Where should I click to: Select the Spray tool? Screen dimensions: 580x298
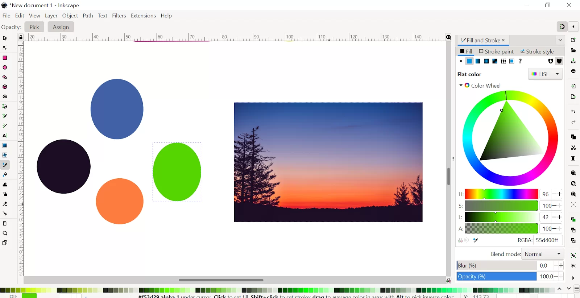5,194
